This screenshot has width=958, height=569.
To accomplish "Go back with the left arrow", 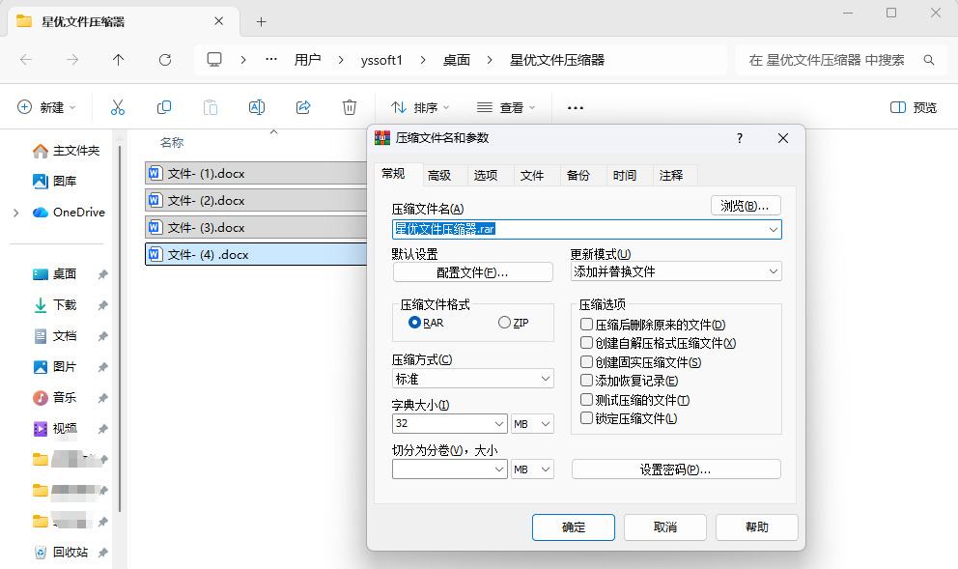I will point(26,60).
